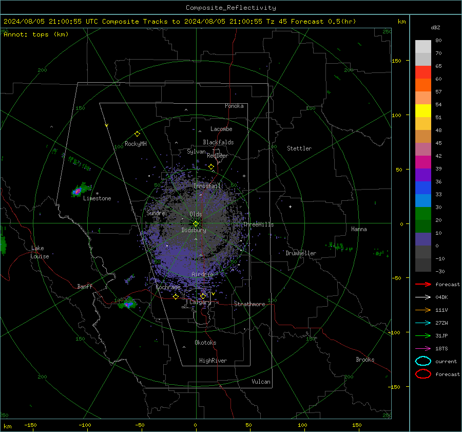This screenshot has height=432, width=462.
Task: Click the green 31JP arrow in legend
Action: (423, 335)
